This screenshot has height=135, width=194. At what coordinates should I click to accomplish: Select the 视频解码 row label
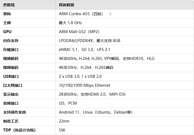[x=11, y=59]
